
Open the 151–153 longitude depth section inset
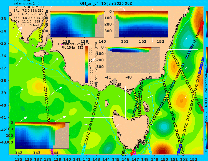click(x=141, y=24)
